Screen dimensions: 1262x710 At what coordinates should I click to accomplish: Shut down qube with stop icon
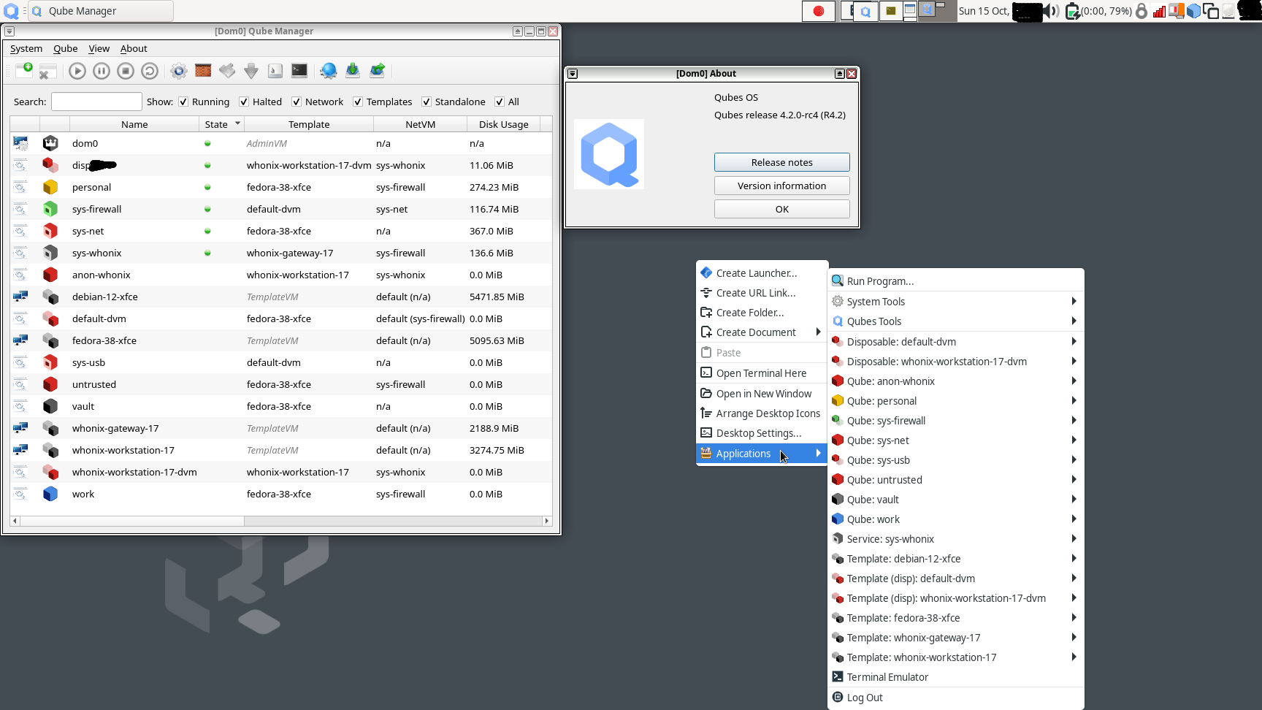pos(126,71)
